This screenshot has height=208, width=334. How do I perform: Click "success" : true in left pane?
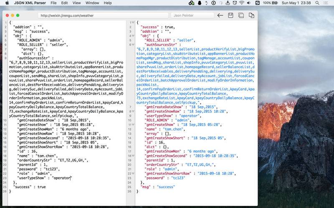(29, 187)
